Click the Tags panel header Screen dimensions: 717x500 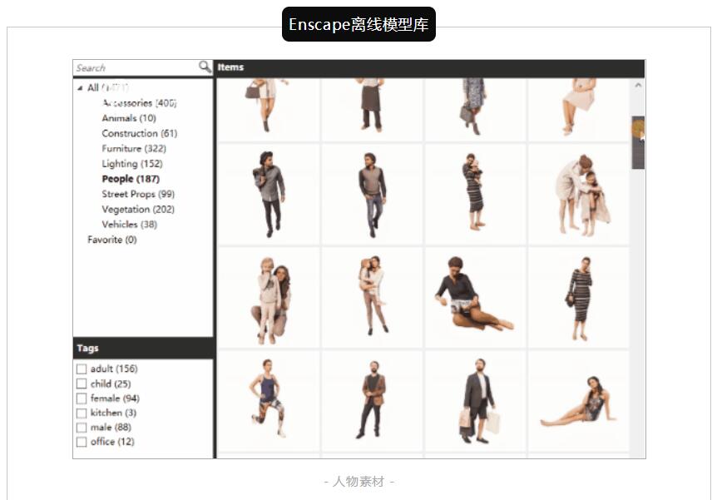coord(143,348)
